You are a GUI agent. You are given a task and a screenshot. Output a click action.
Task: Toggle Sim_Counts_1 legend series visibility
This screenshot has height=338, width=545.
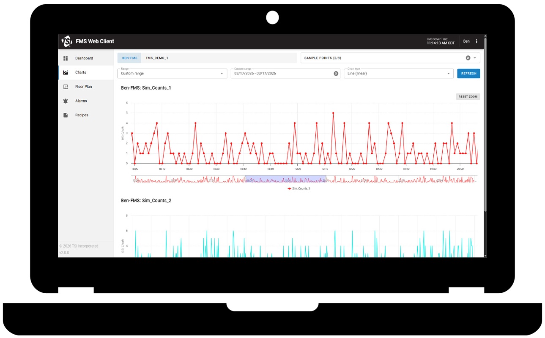coord(299,188)
